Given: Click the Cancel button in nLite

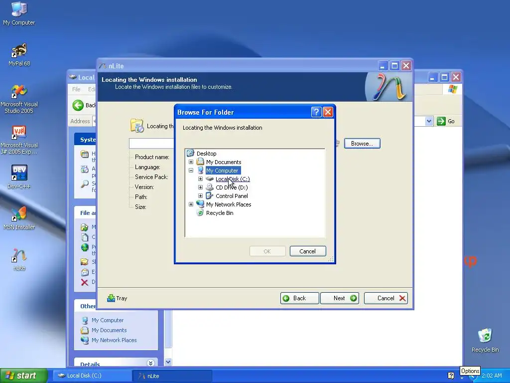Looking at the screenshot, I should 386,298.
